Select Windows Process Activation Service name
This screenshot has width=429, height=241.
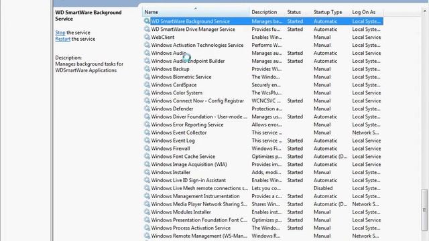point(190,228)
